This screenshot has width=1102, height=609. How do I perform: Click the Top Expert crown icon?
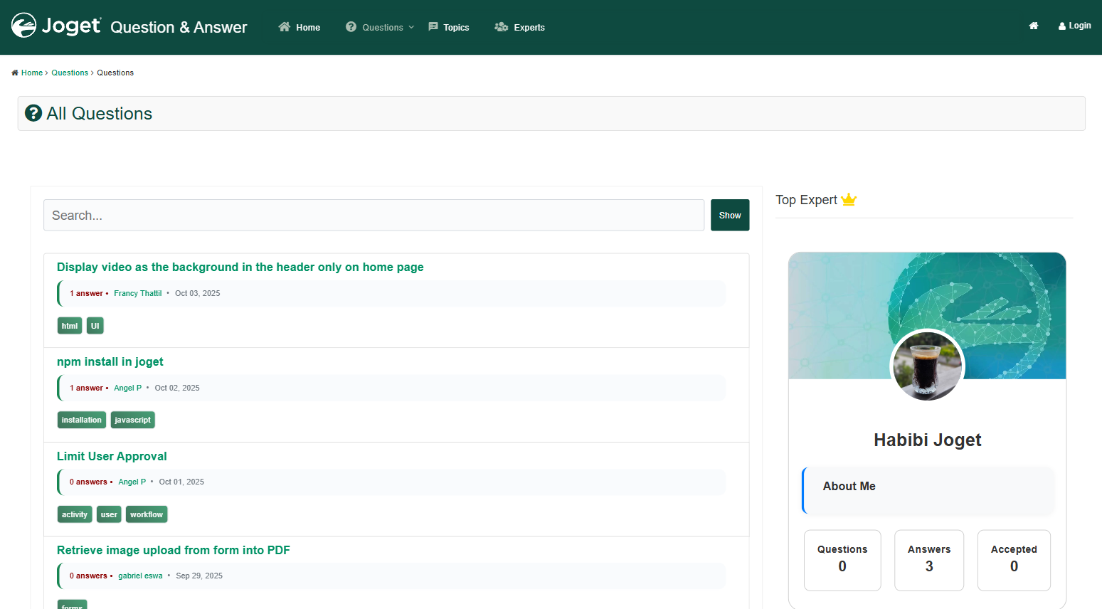click(x=849, y=200)
